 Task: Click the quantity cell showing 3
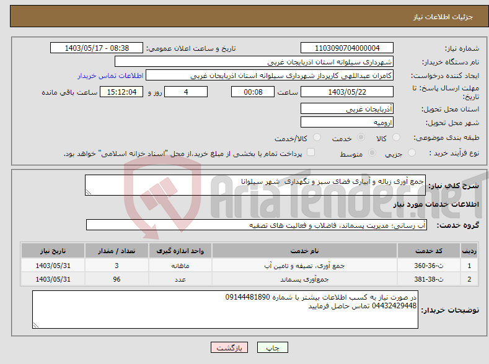[117, 266]
